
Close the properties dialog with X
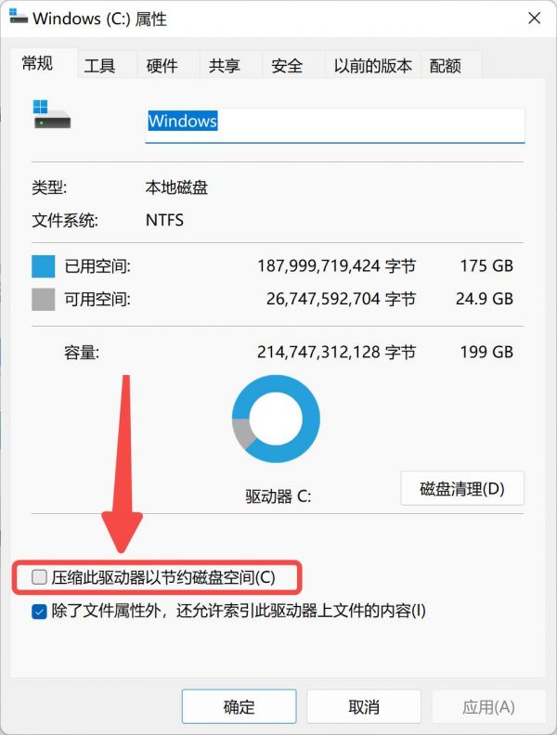pyautogui.click(x=535, y=19)
